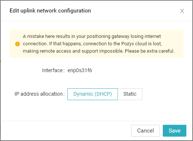The width and height of the screenshot is (193, 141).
Task: Click the word "connection." starting the second warning line
Action: pos(35,44)
